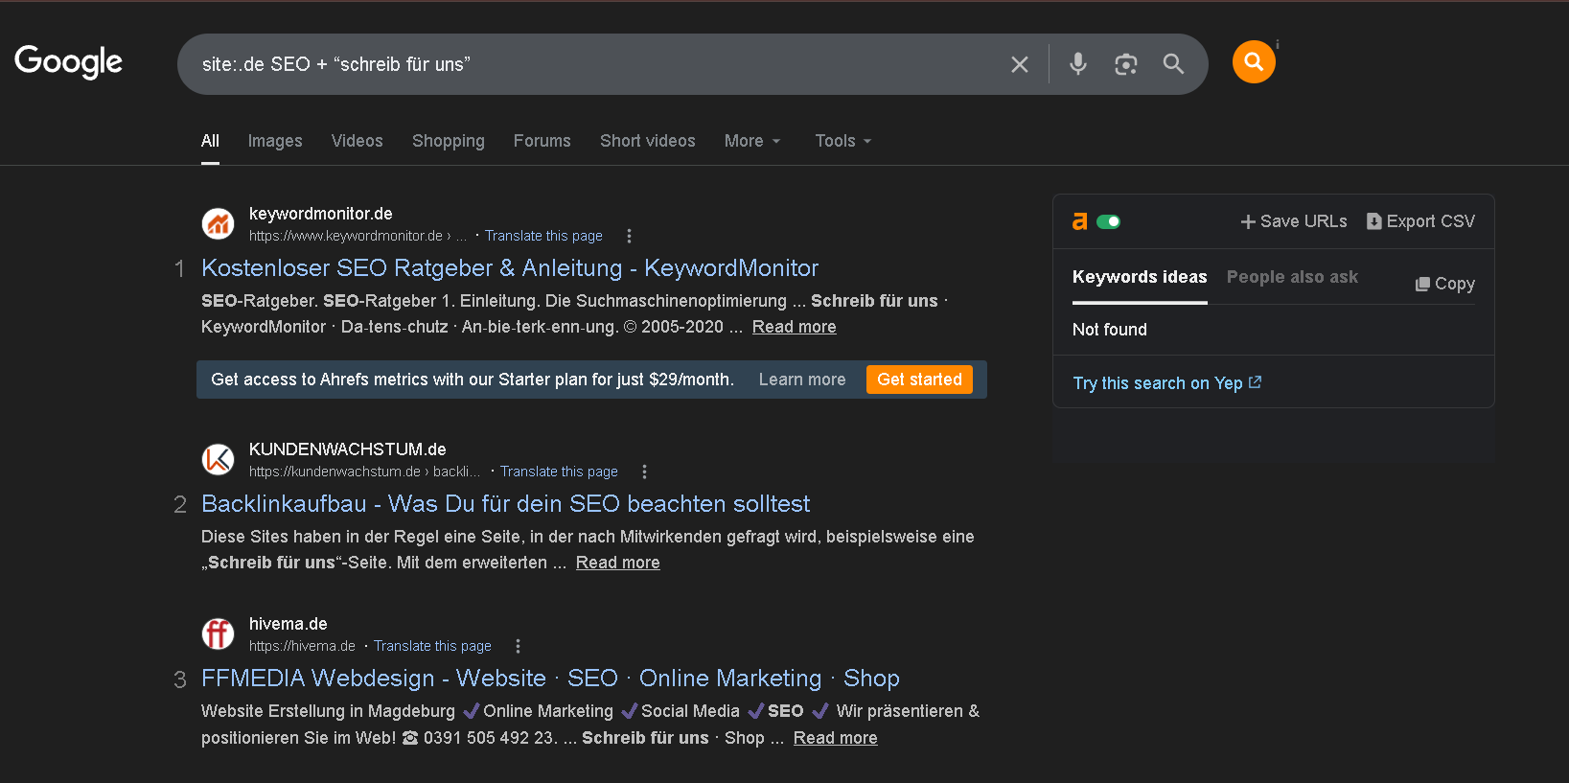Image resolution: width=1569 pixels, height=783 pixels.
Task: Click the hivema.de site name
Action: tap(288, 624)
